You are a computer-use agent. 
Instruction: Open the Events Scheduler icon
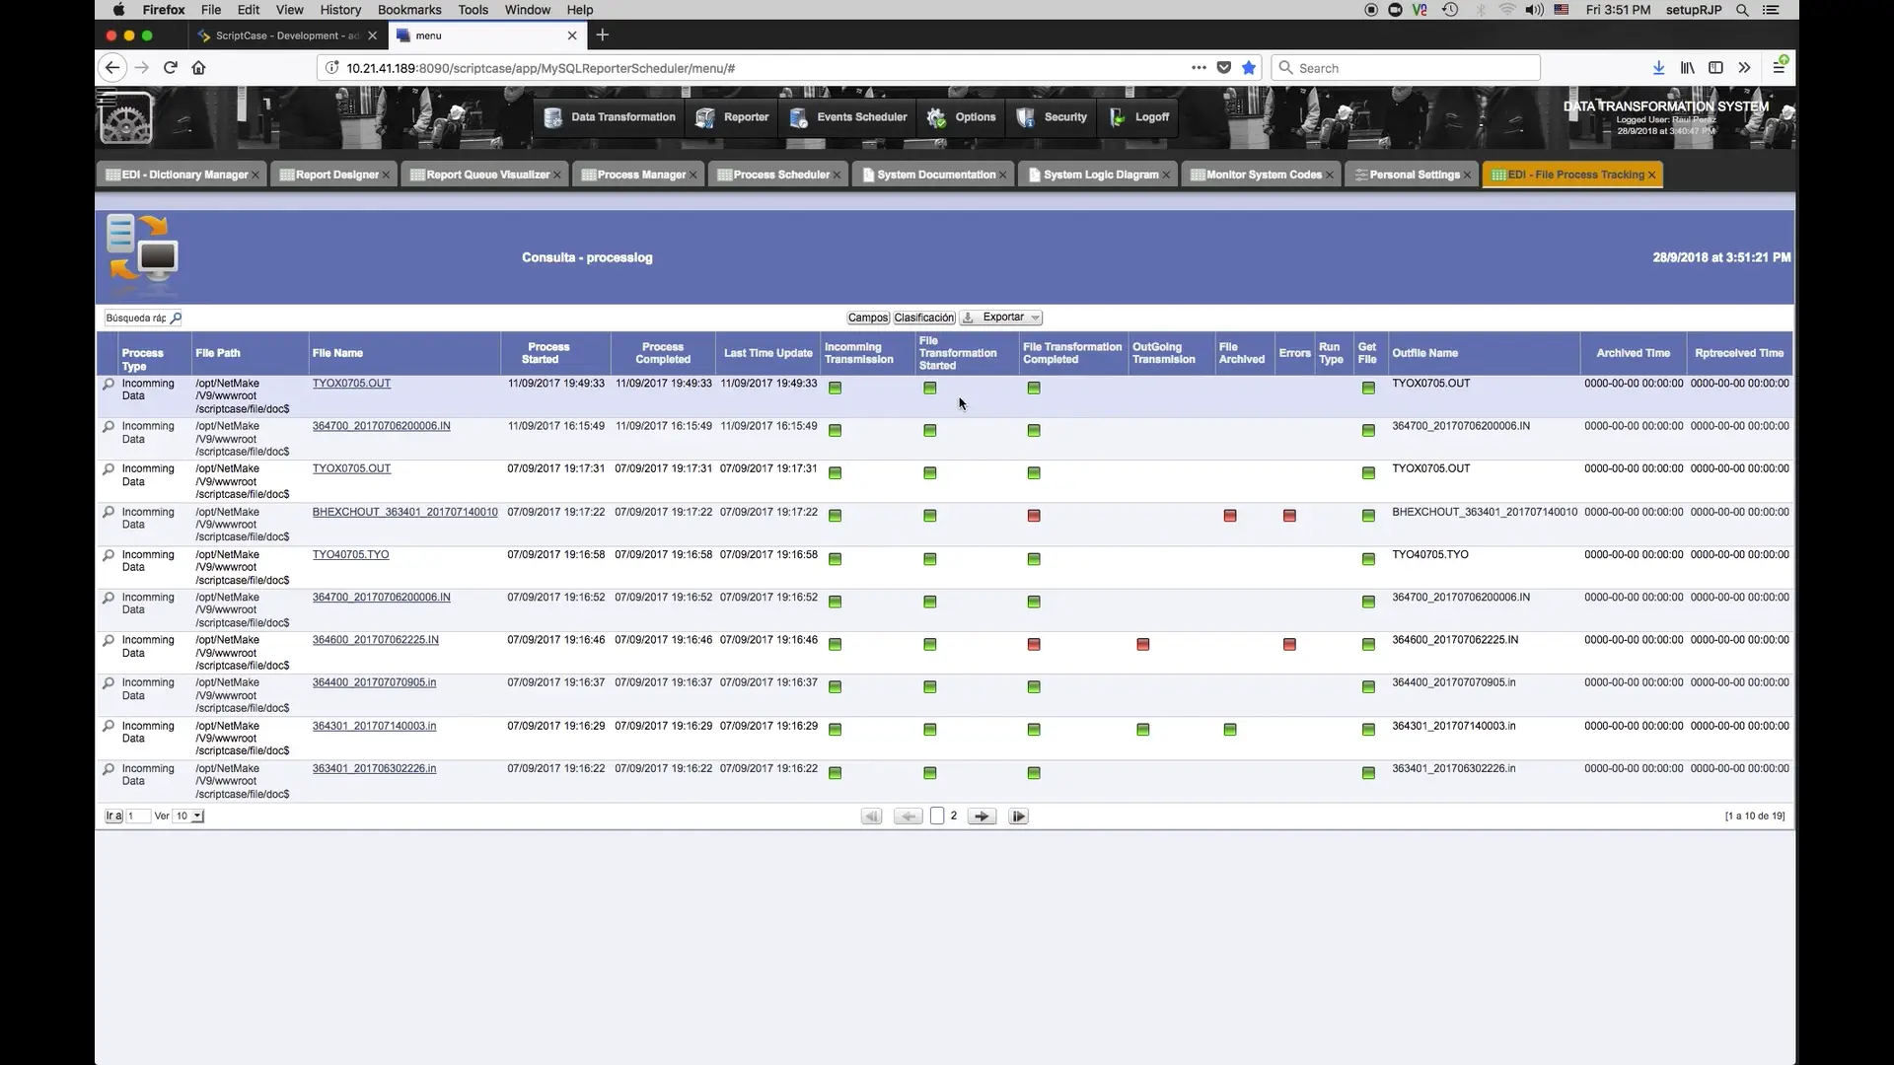(799, 117)
